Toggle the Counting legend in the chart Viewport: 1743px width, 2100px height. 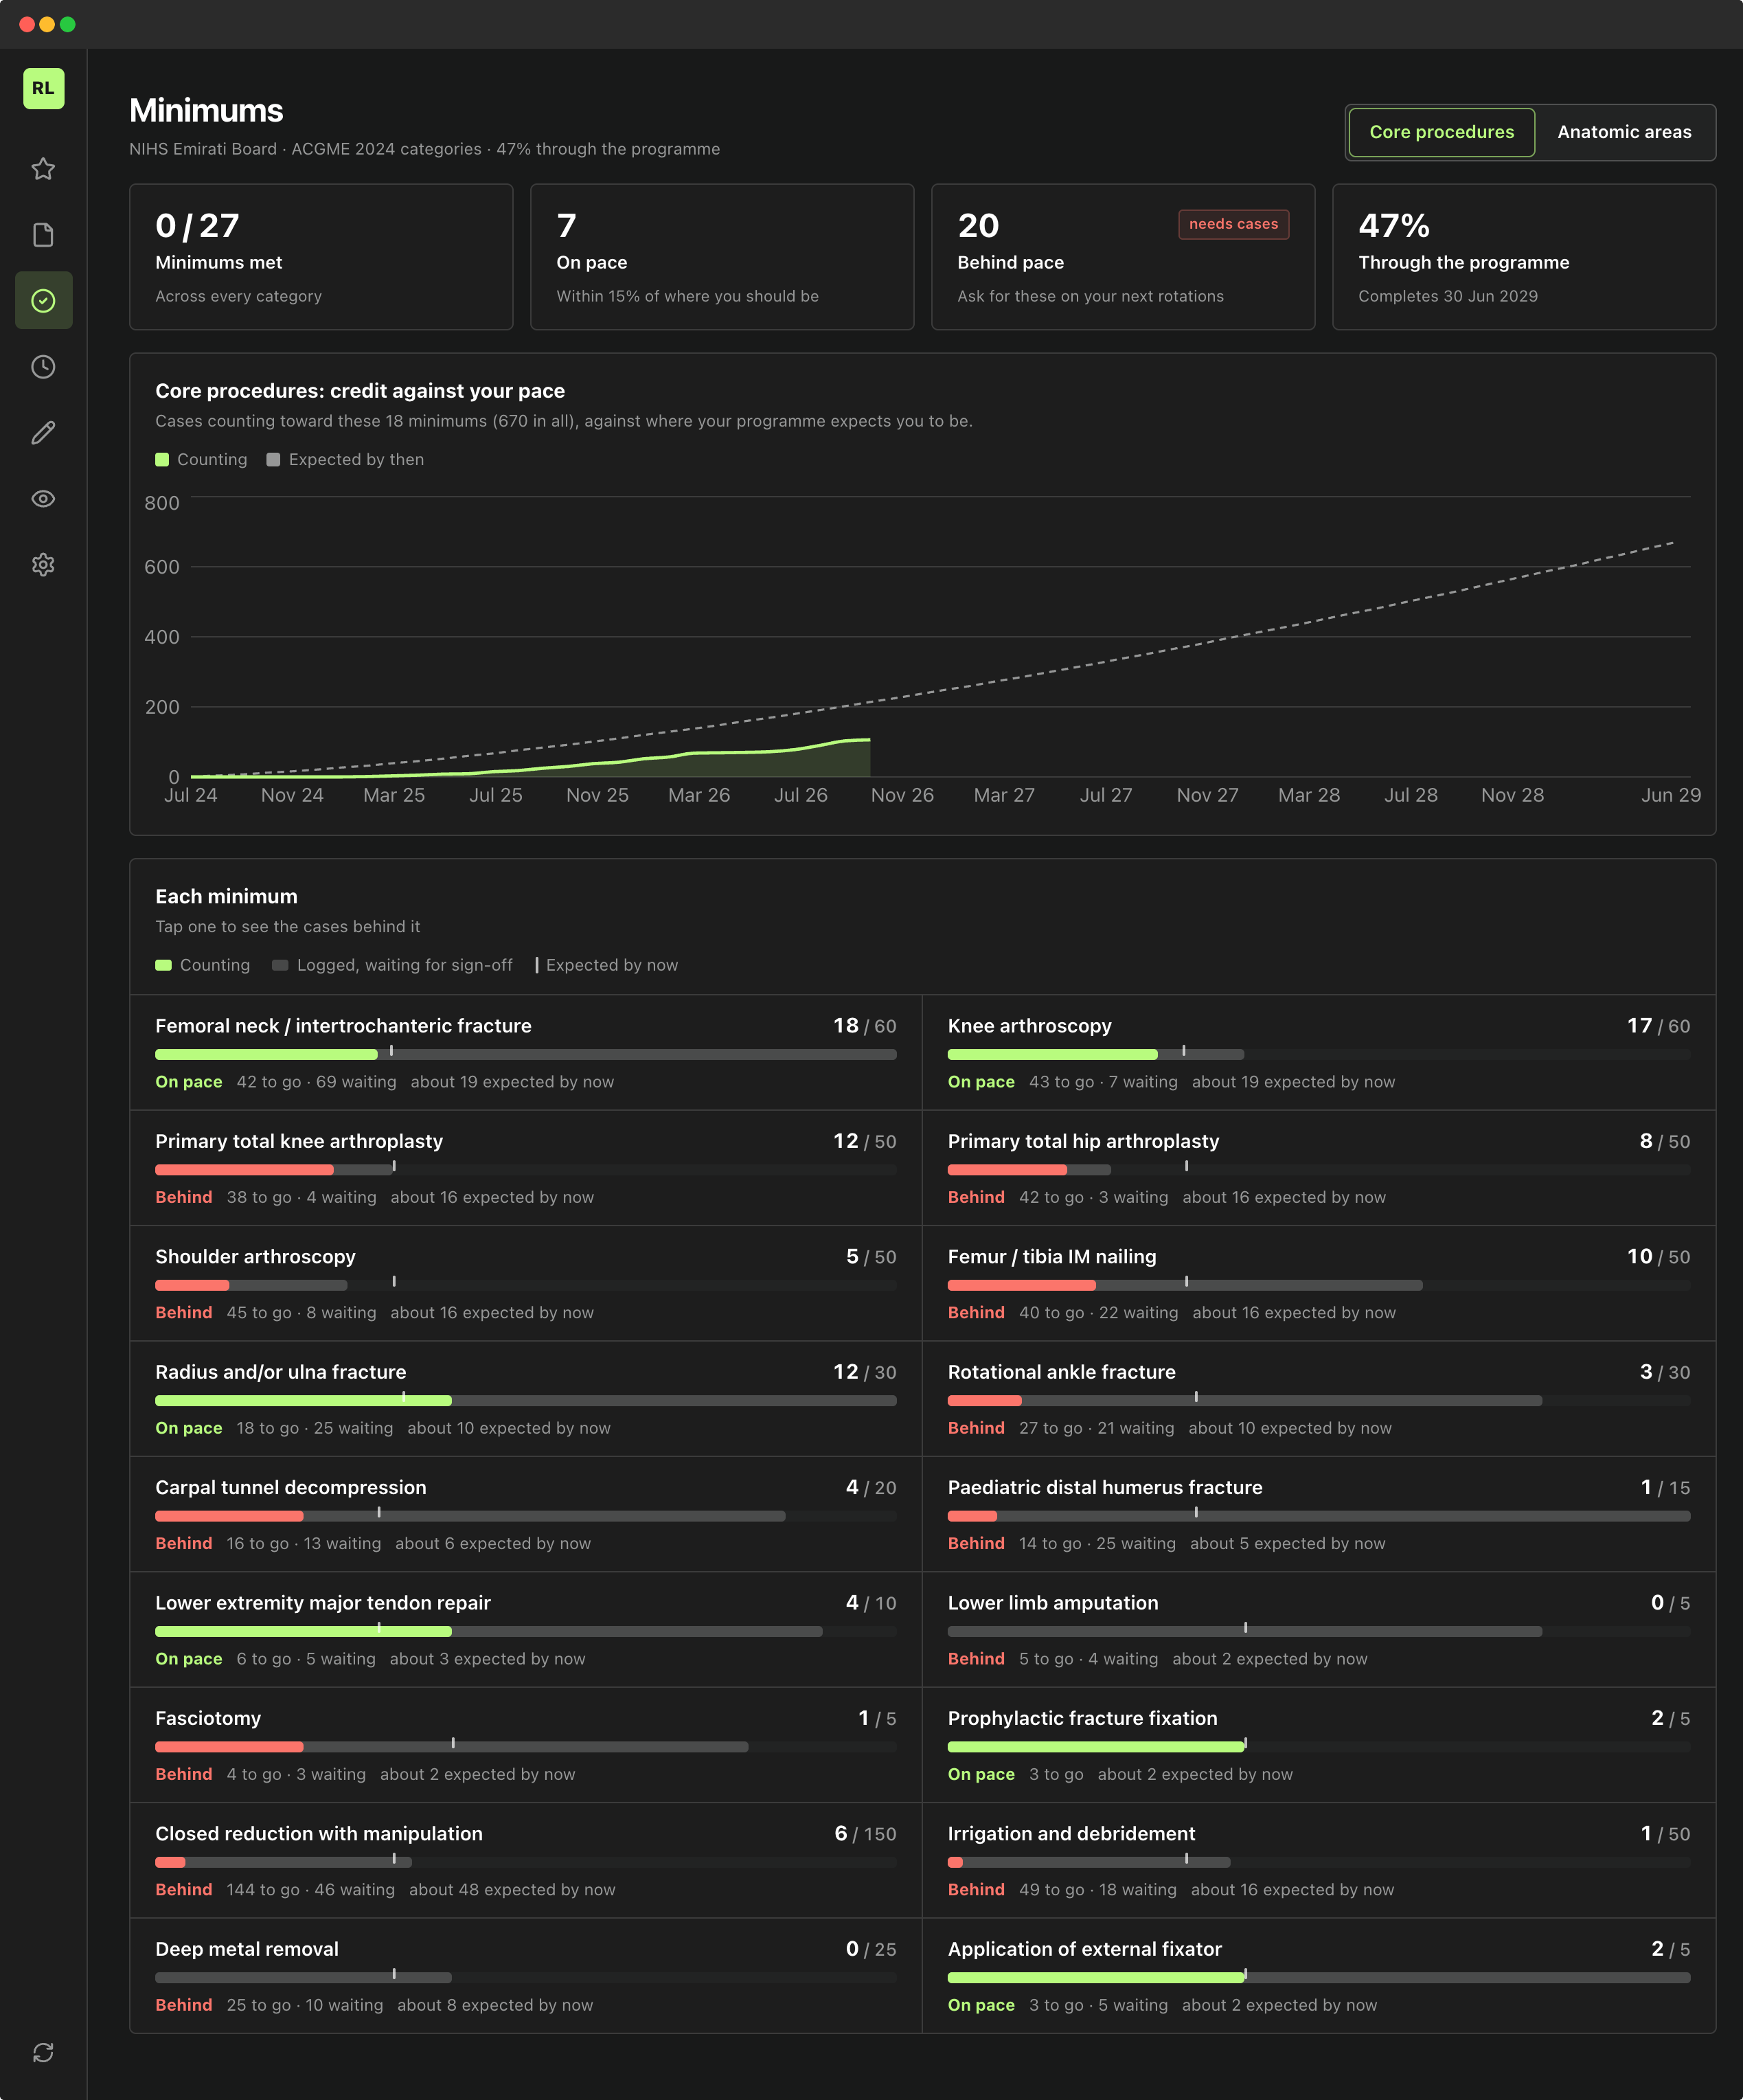tap(201, 460)
